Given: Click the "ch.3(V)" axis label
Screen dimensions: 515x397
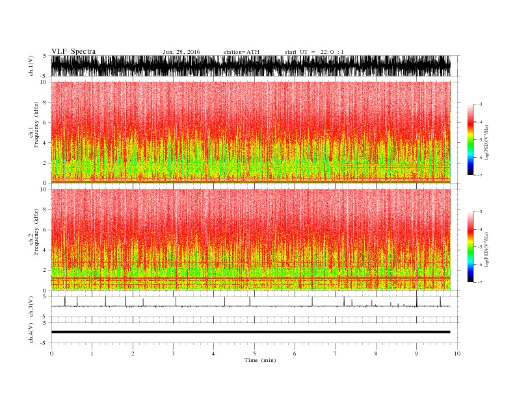Looking at the screenshot, I should (31, 307).
